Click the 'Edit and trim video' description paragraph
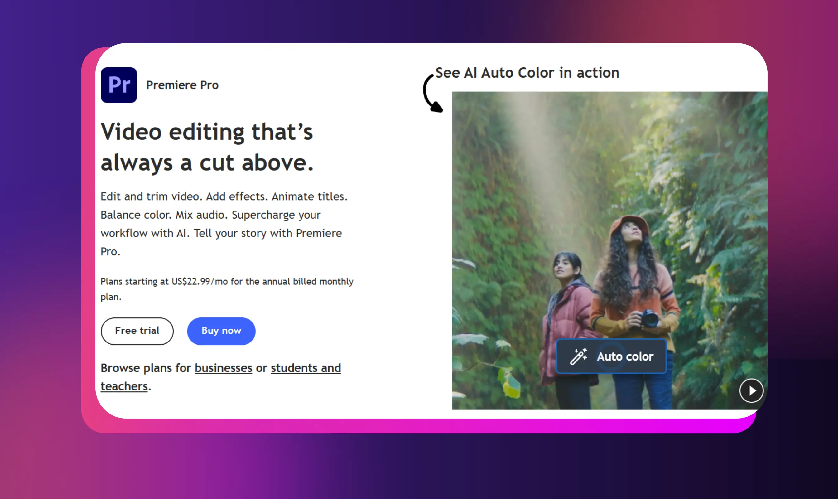Image resolution: width=838 pixels, height=499 pixels. click(x=224, y=224)
